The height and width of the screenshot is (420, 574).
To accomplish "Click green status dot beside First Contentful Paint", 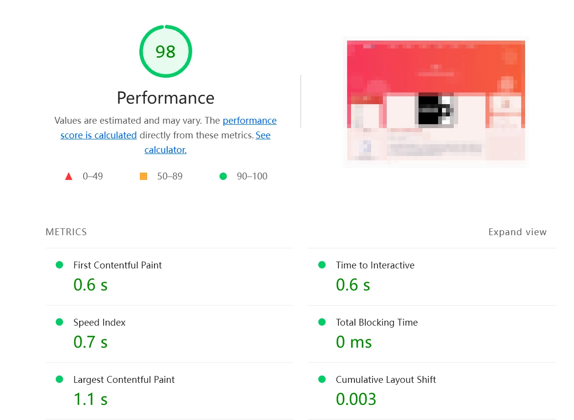I will point(60,265).
